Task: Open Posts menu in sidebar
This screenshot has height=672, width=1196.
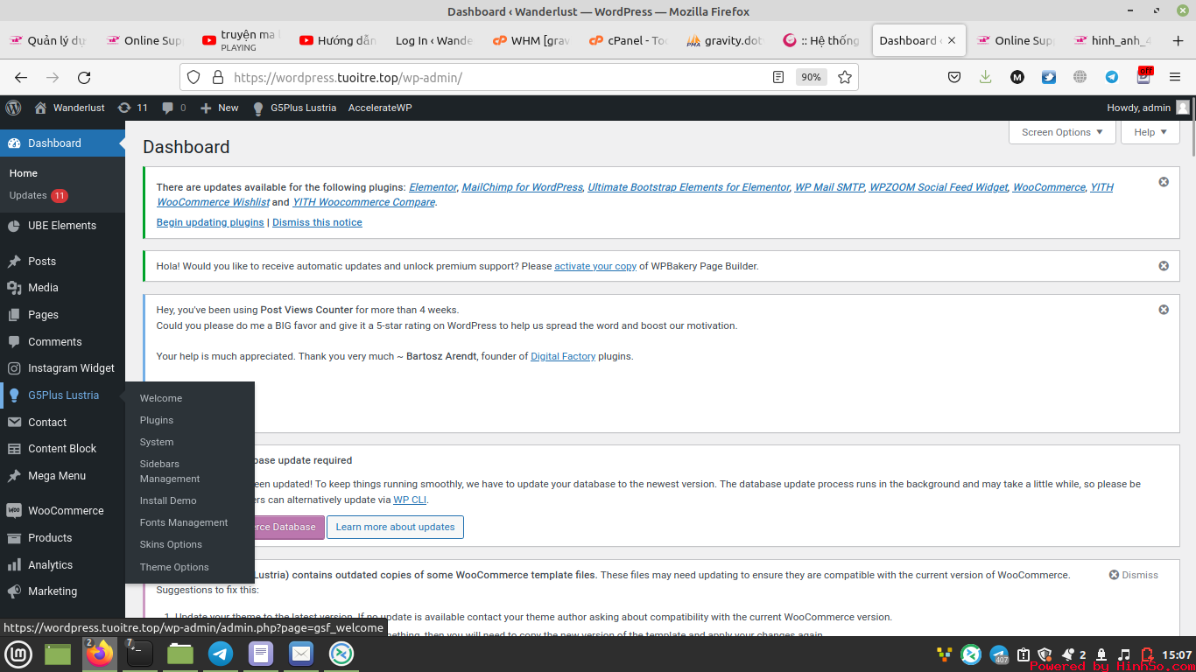Action: [62, 261]
